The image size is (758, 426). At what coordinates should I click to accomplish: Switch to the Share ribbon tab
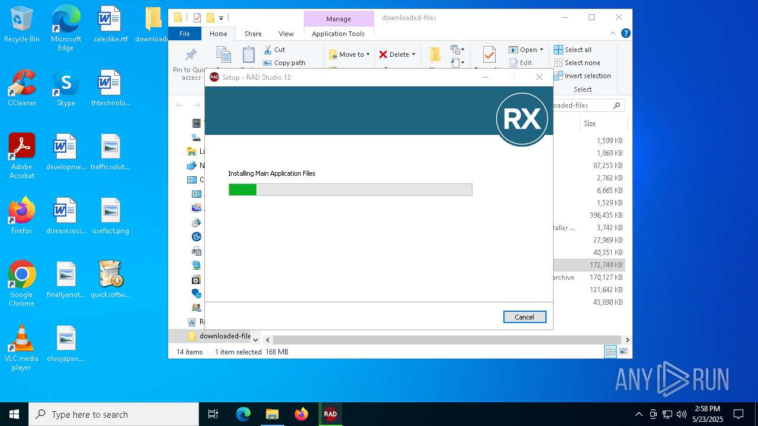pyautogui.click(x=253, y=34)
